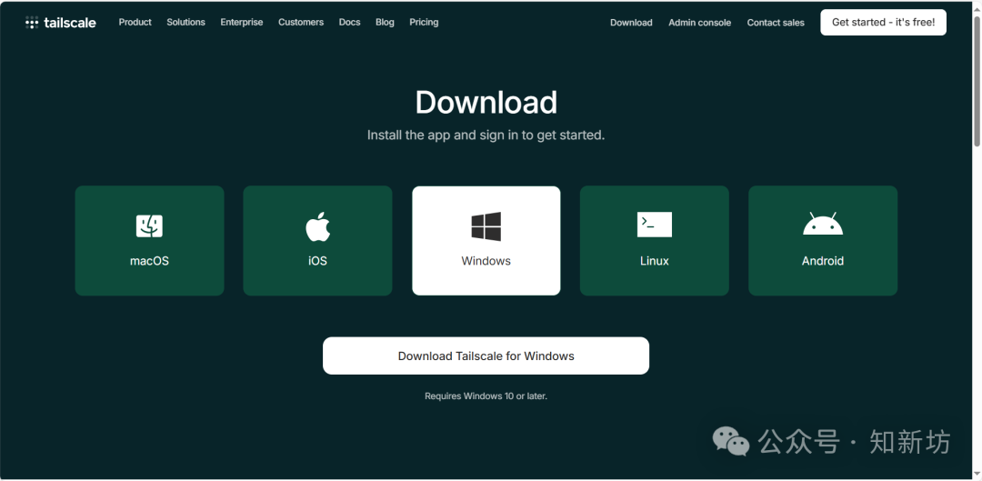Select the macOS Finder icon tile
Image resolution: width=982 pixels, height=481 pixels.
[149, 241]
